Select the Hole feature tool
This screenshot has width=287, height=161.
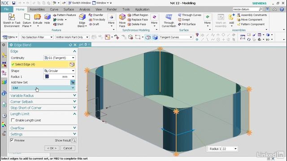(47, 19)
